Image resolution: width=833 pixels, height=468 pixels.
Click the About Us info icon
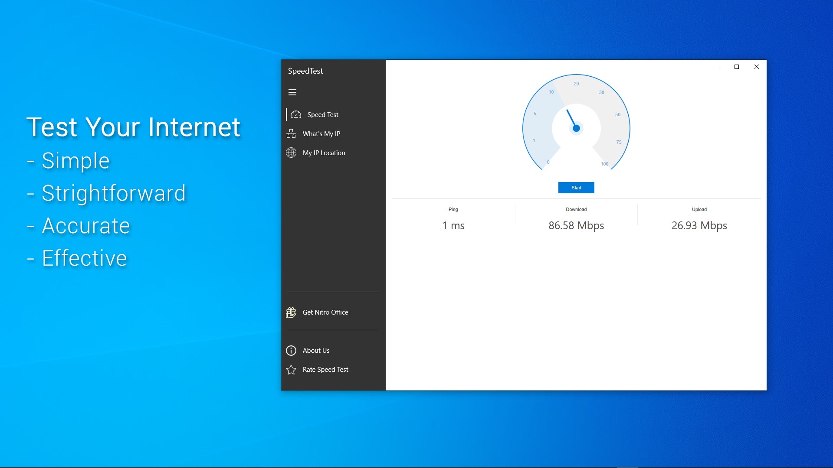coord(291,351)
